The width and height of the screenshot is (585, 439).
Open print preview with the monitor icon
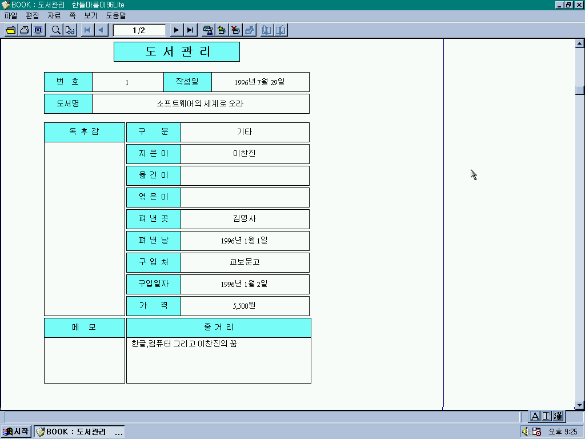coord(38,30)
